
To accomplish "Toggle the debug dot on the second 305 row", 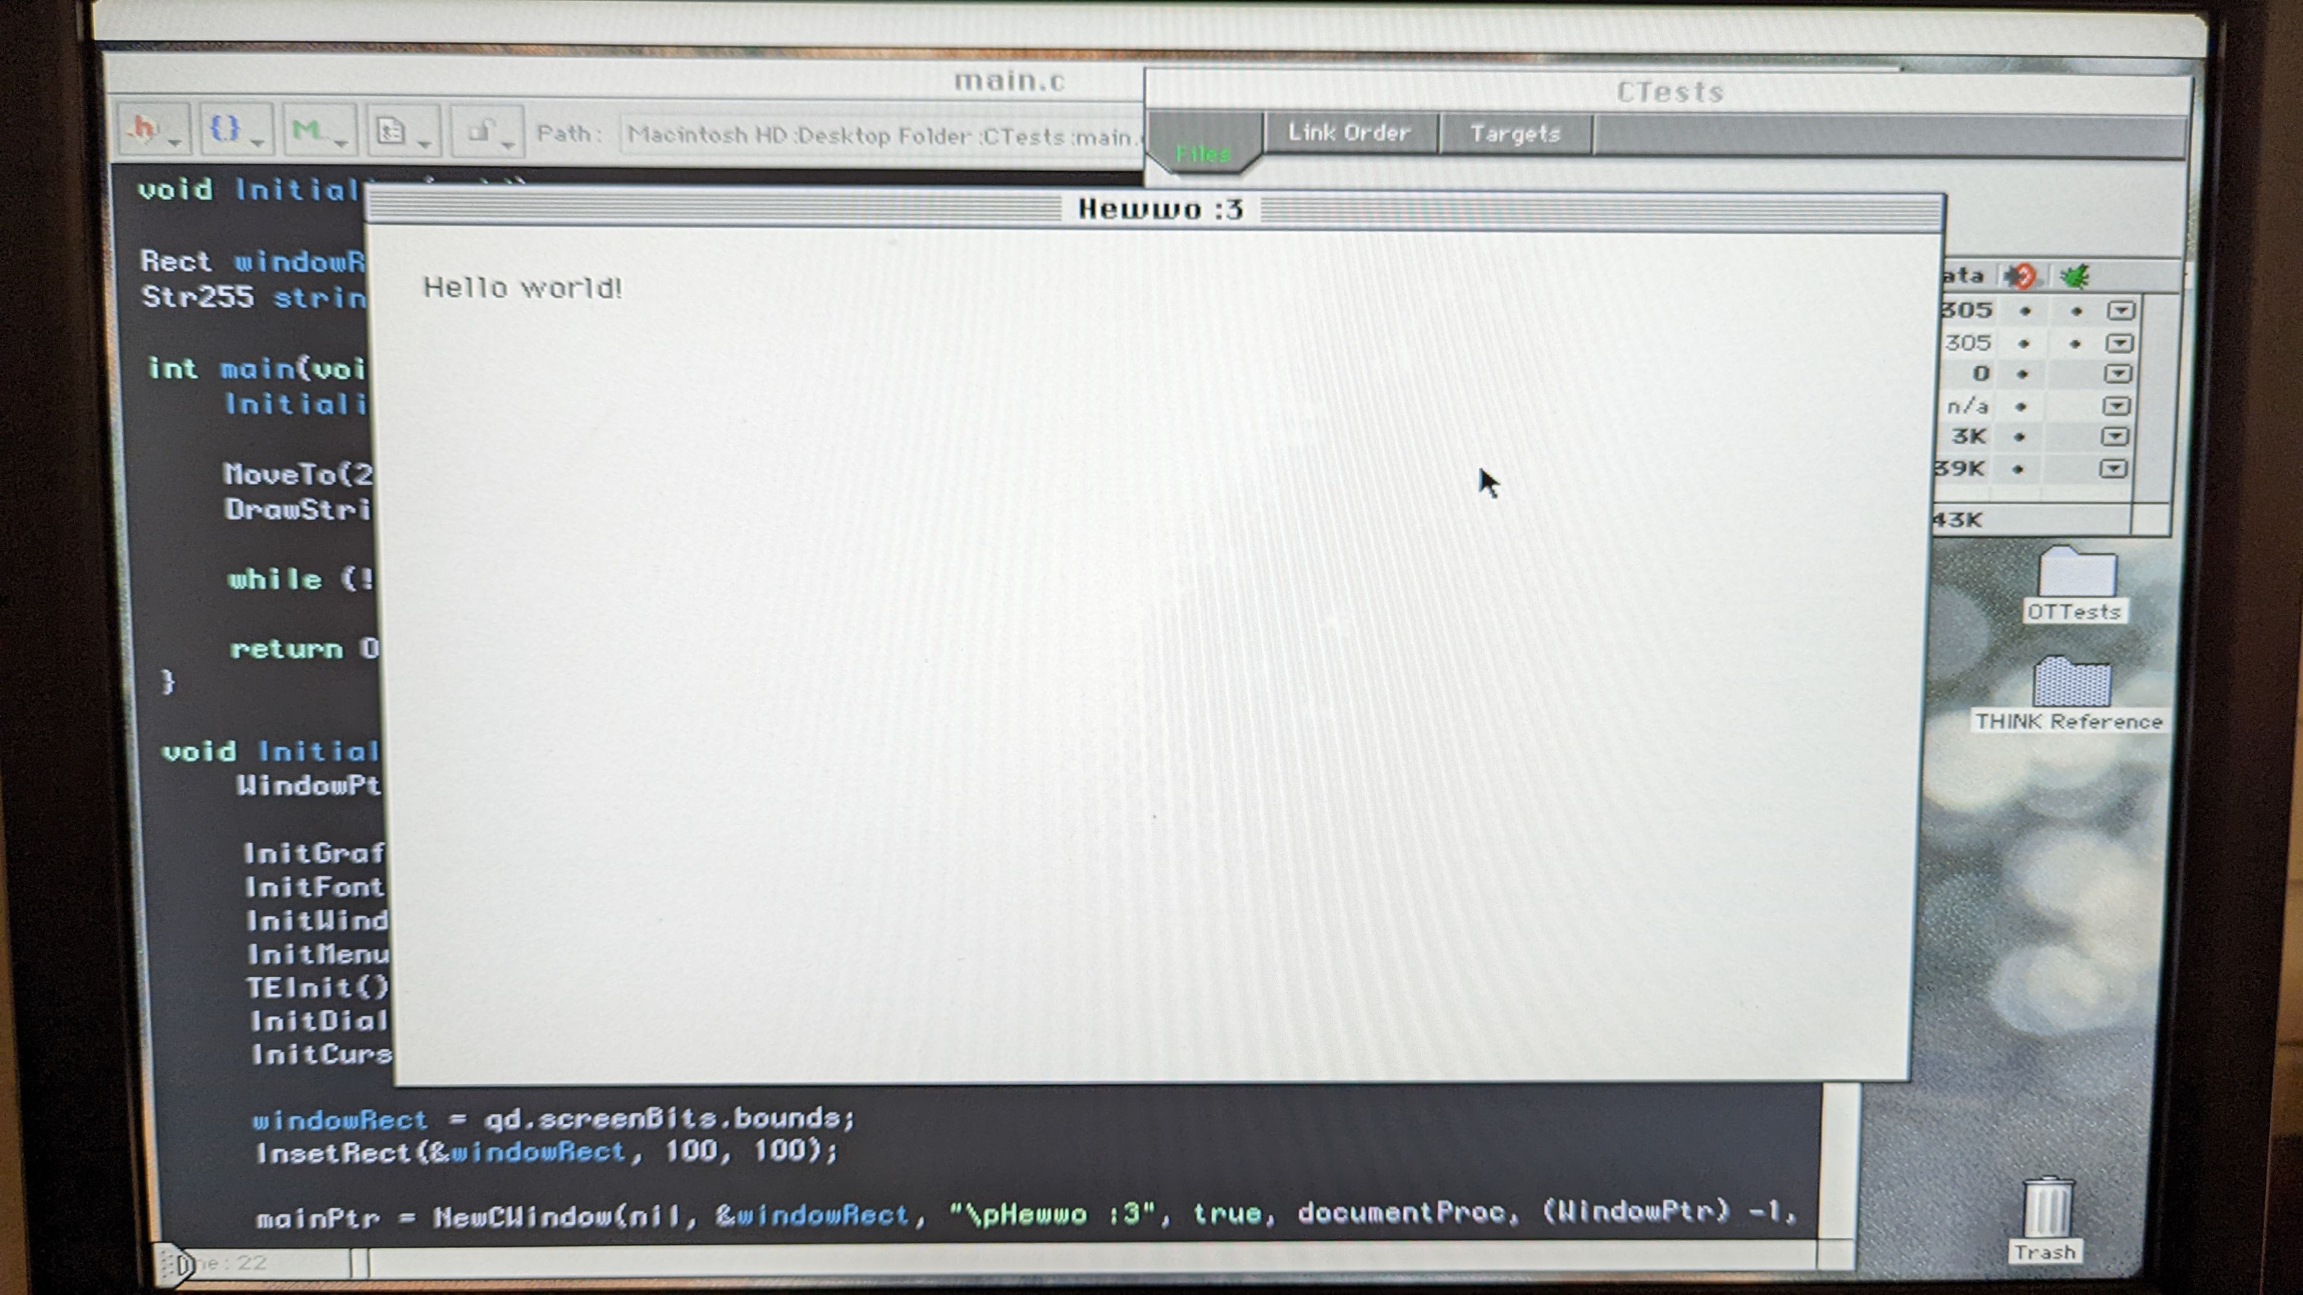I will pyautogui.click(x=2076, y=342).
